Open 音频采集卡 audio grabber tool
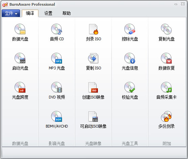Screen dimensions: 188x159 (x=166, y=91)
